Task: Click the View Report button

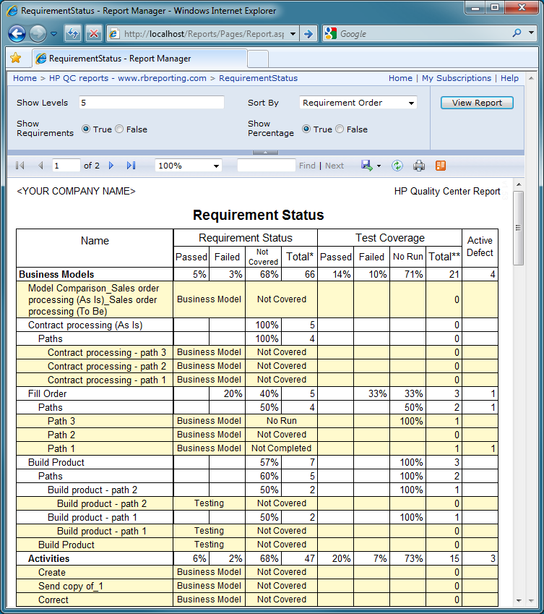Action: click(x=477, y=103)
